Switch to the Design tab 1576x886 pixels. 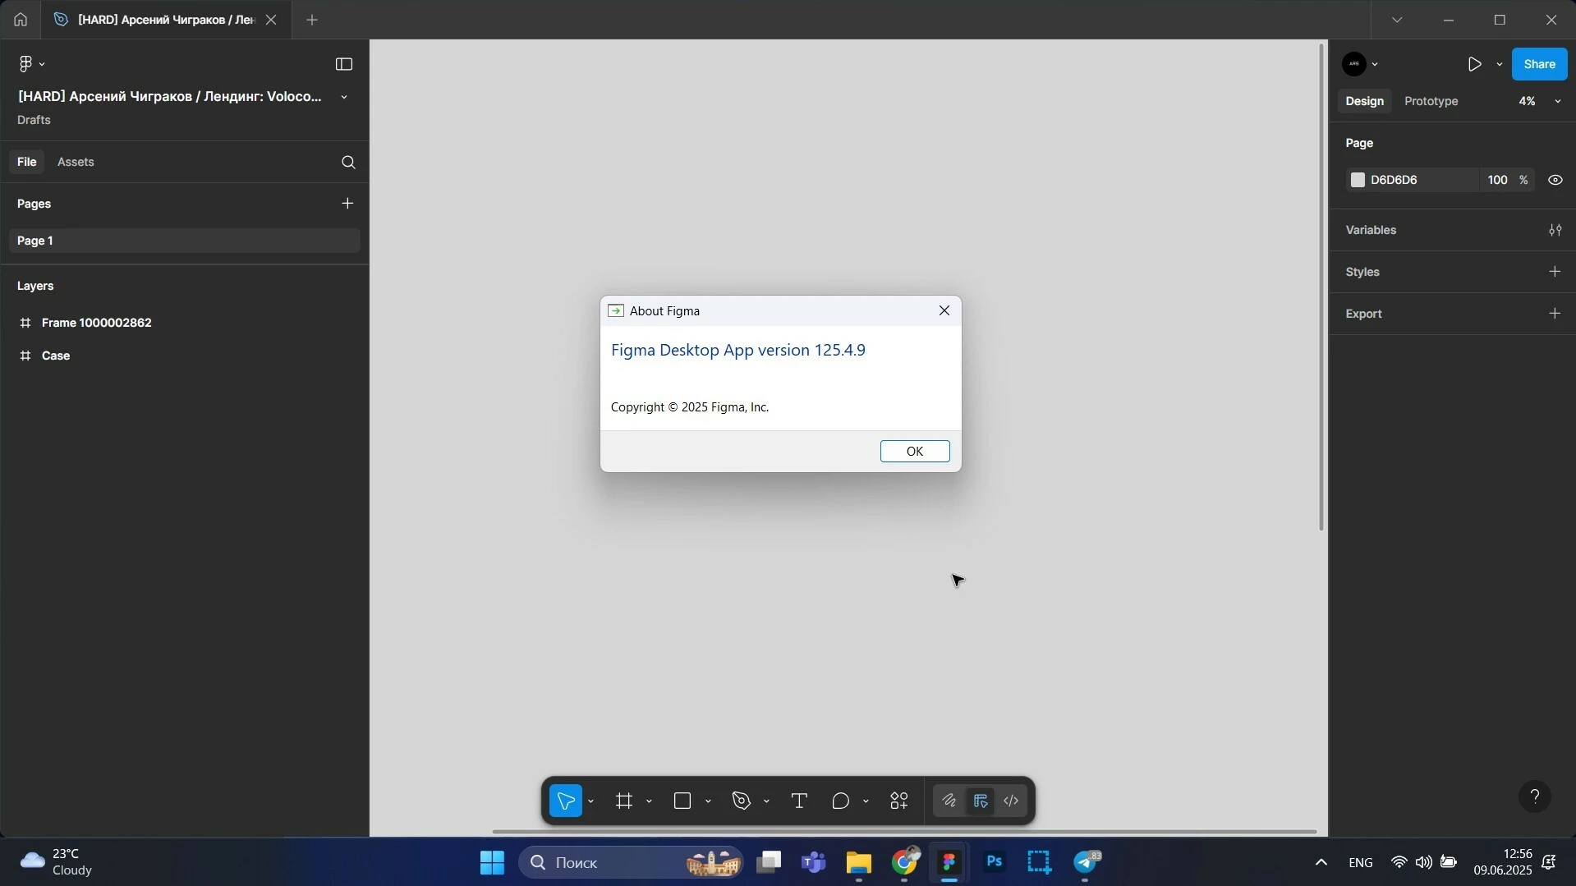(x=1364, y=101)
